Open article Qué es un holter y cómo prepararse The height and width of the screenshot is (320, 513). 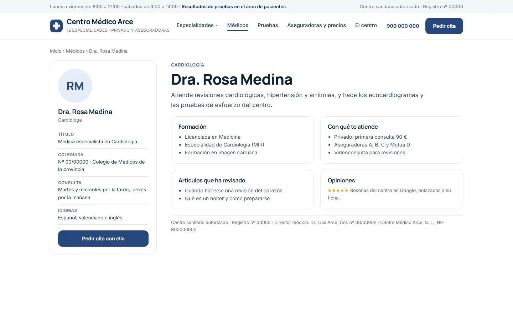(x=227, y=198)
